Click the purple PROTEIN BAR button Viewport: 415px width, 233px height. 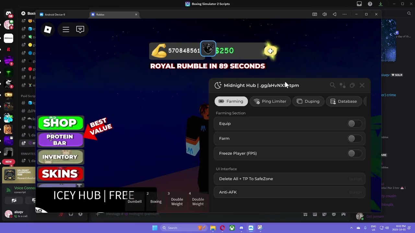[60, 140]
